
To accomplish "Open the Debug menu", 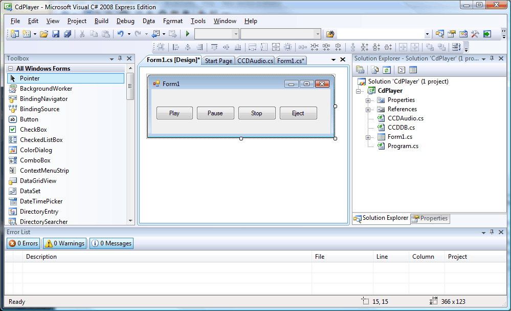I will [x=125, y=21].
